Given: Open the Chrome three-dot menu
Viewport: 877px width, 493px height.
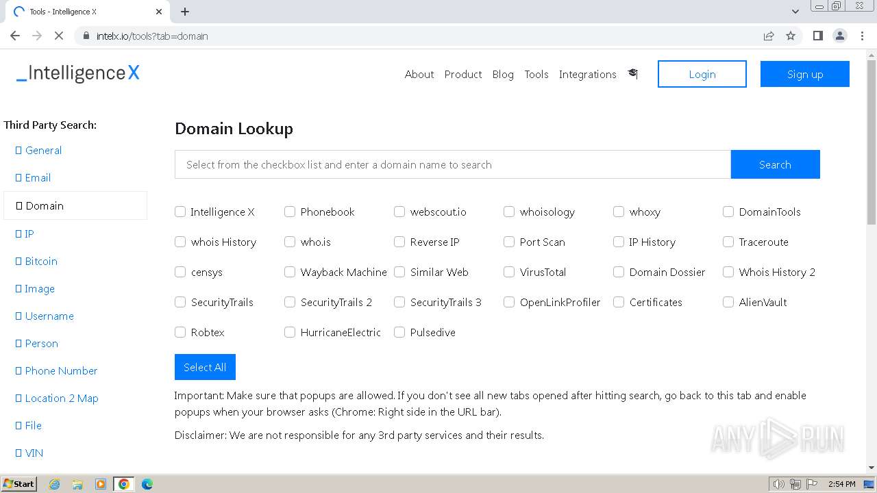Looking at the screenshot, I should [862, 36].
